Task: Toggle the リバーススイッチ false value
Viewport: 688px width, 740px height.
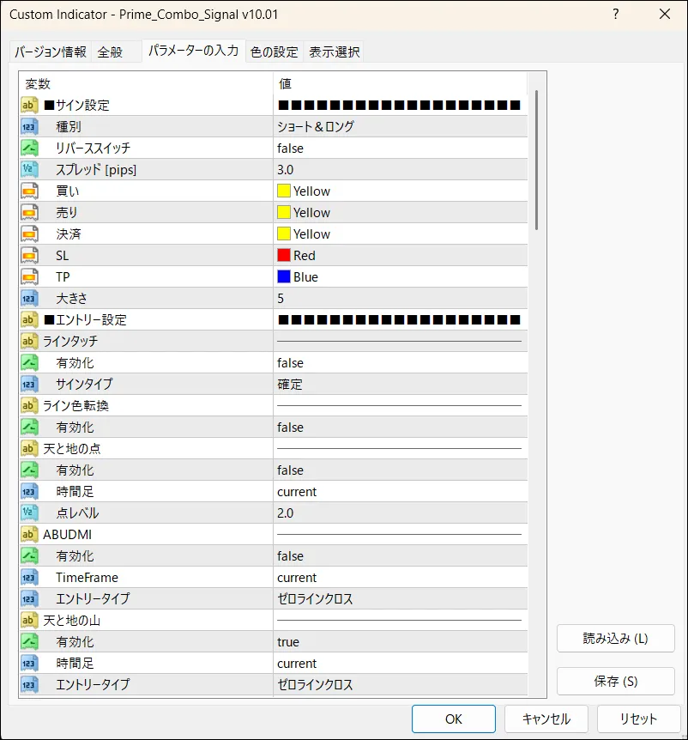Action: click(399, 149)
